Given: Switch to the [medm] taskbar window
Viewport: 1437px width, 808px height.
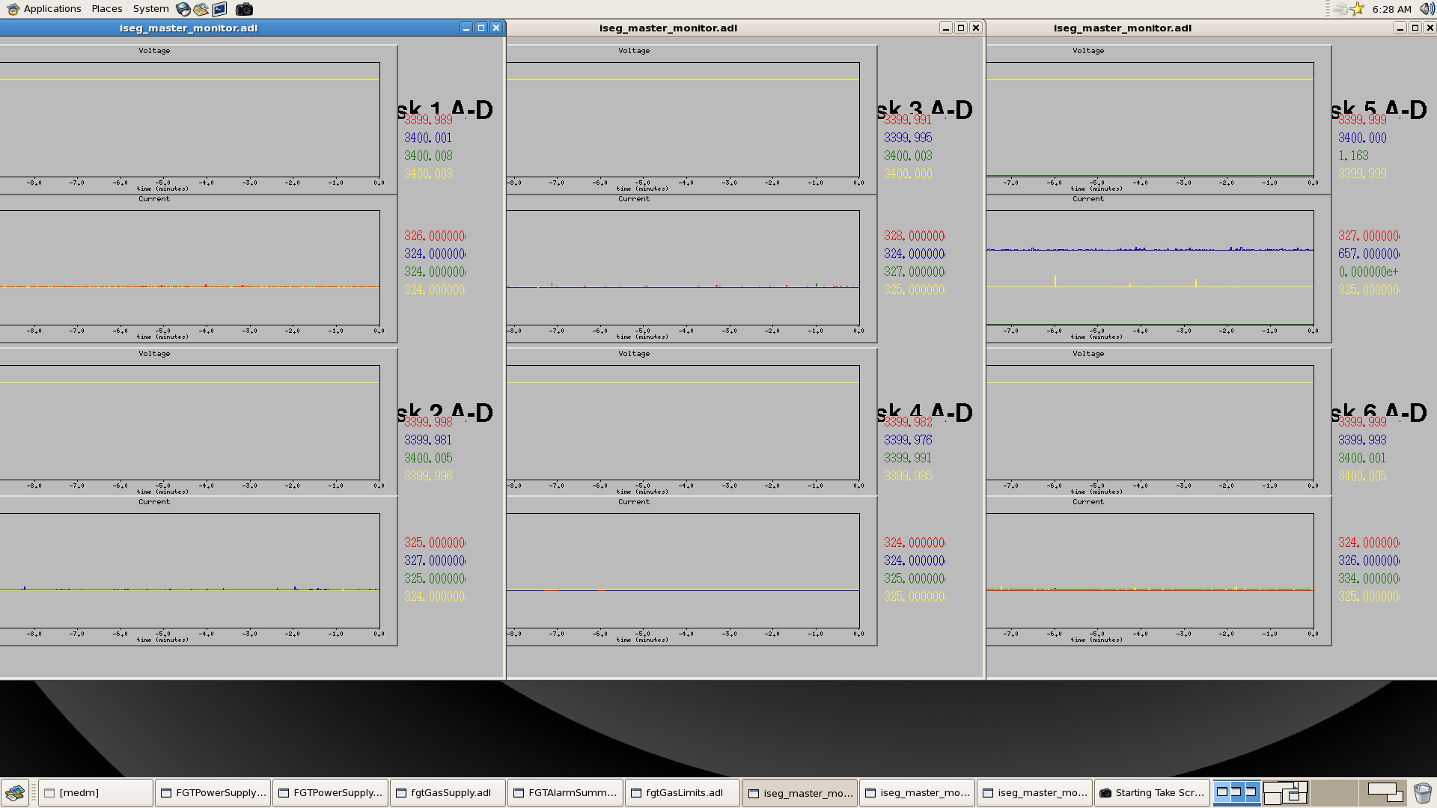Looking at the screenshot, I should coord(96,792).
